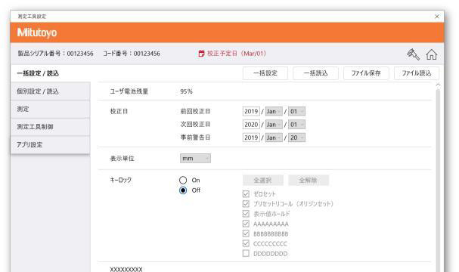This screenshot has width=459, height=272.
Task: Click the 表示単位 label
Action: pos(122,159)
